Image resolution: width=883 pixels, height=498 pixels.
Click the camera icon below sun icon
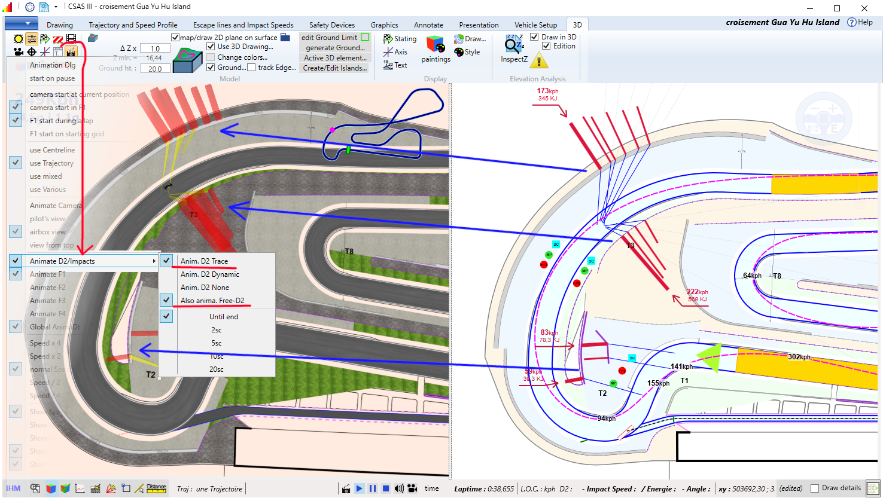[x=19, y=52]
